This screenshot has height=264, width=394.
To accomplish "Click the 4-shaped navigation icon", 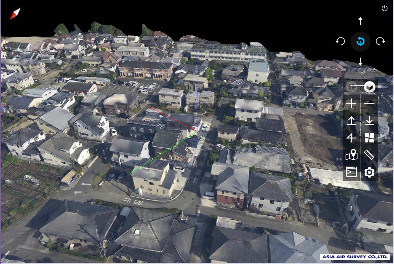I will pos(351,138).
